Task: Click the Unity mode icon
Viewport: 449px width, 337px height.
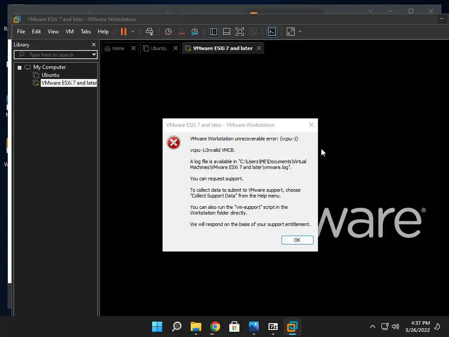Action: pos(253,32)
